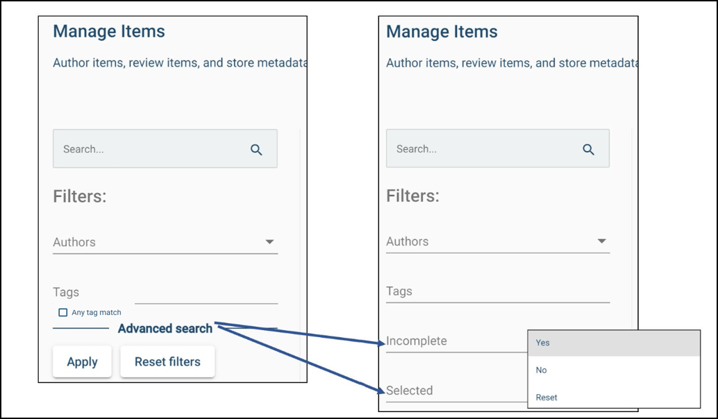
Task: Choose No in the dropdown list
Action: (614, 370)
